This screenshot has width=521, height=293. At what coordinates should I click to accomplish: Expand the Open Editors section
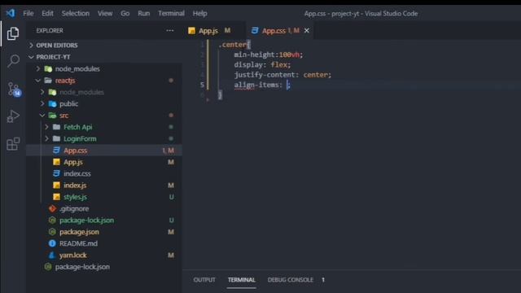click(31, 46)
